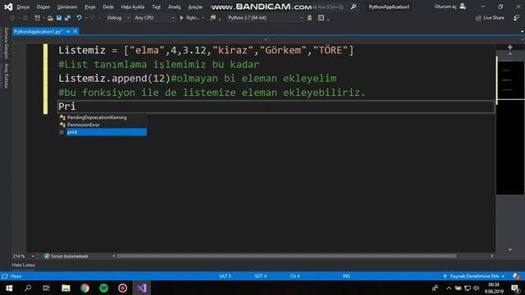Click the Listemiz.append(12) code line
The image size is (525, 295).
(198, 79)
